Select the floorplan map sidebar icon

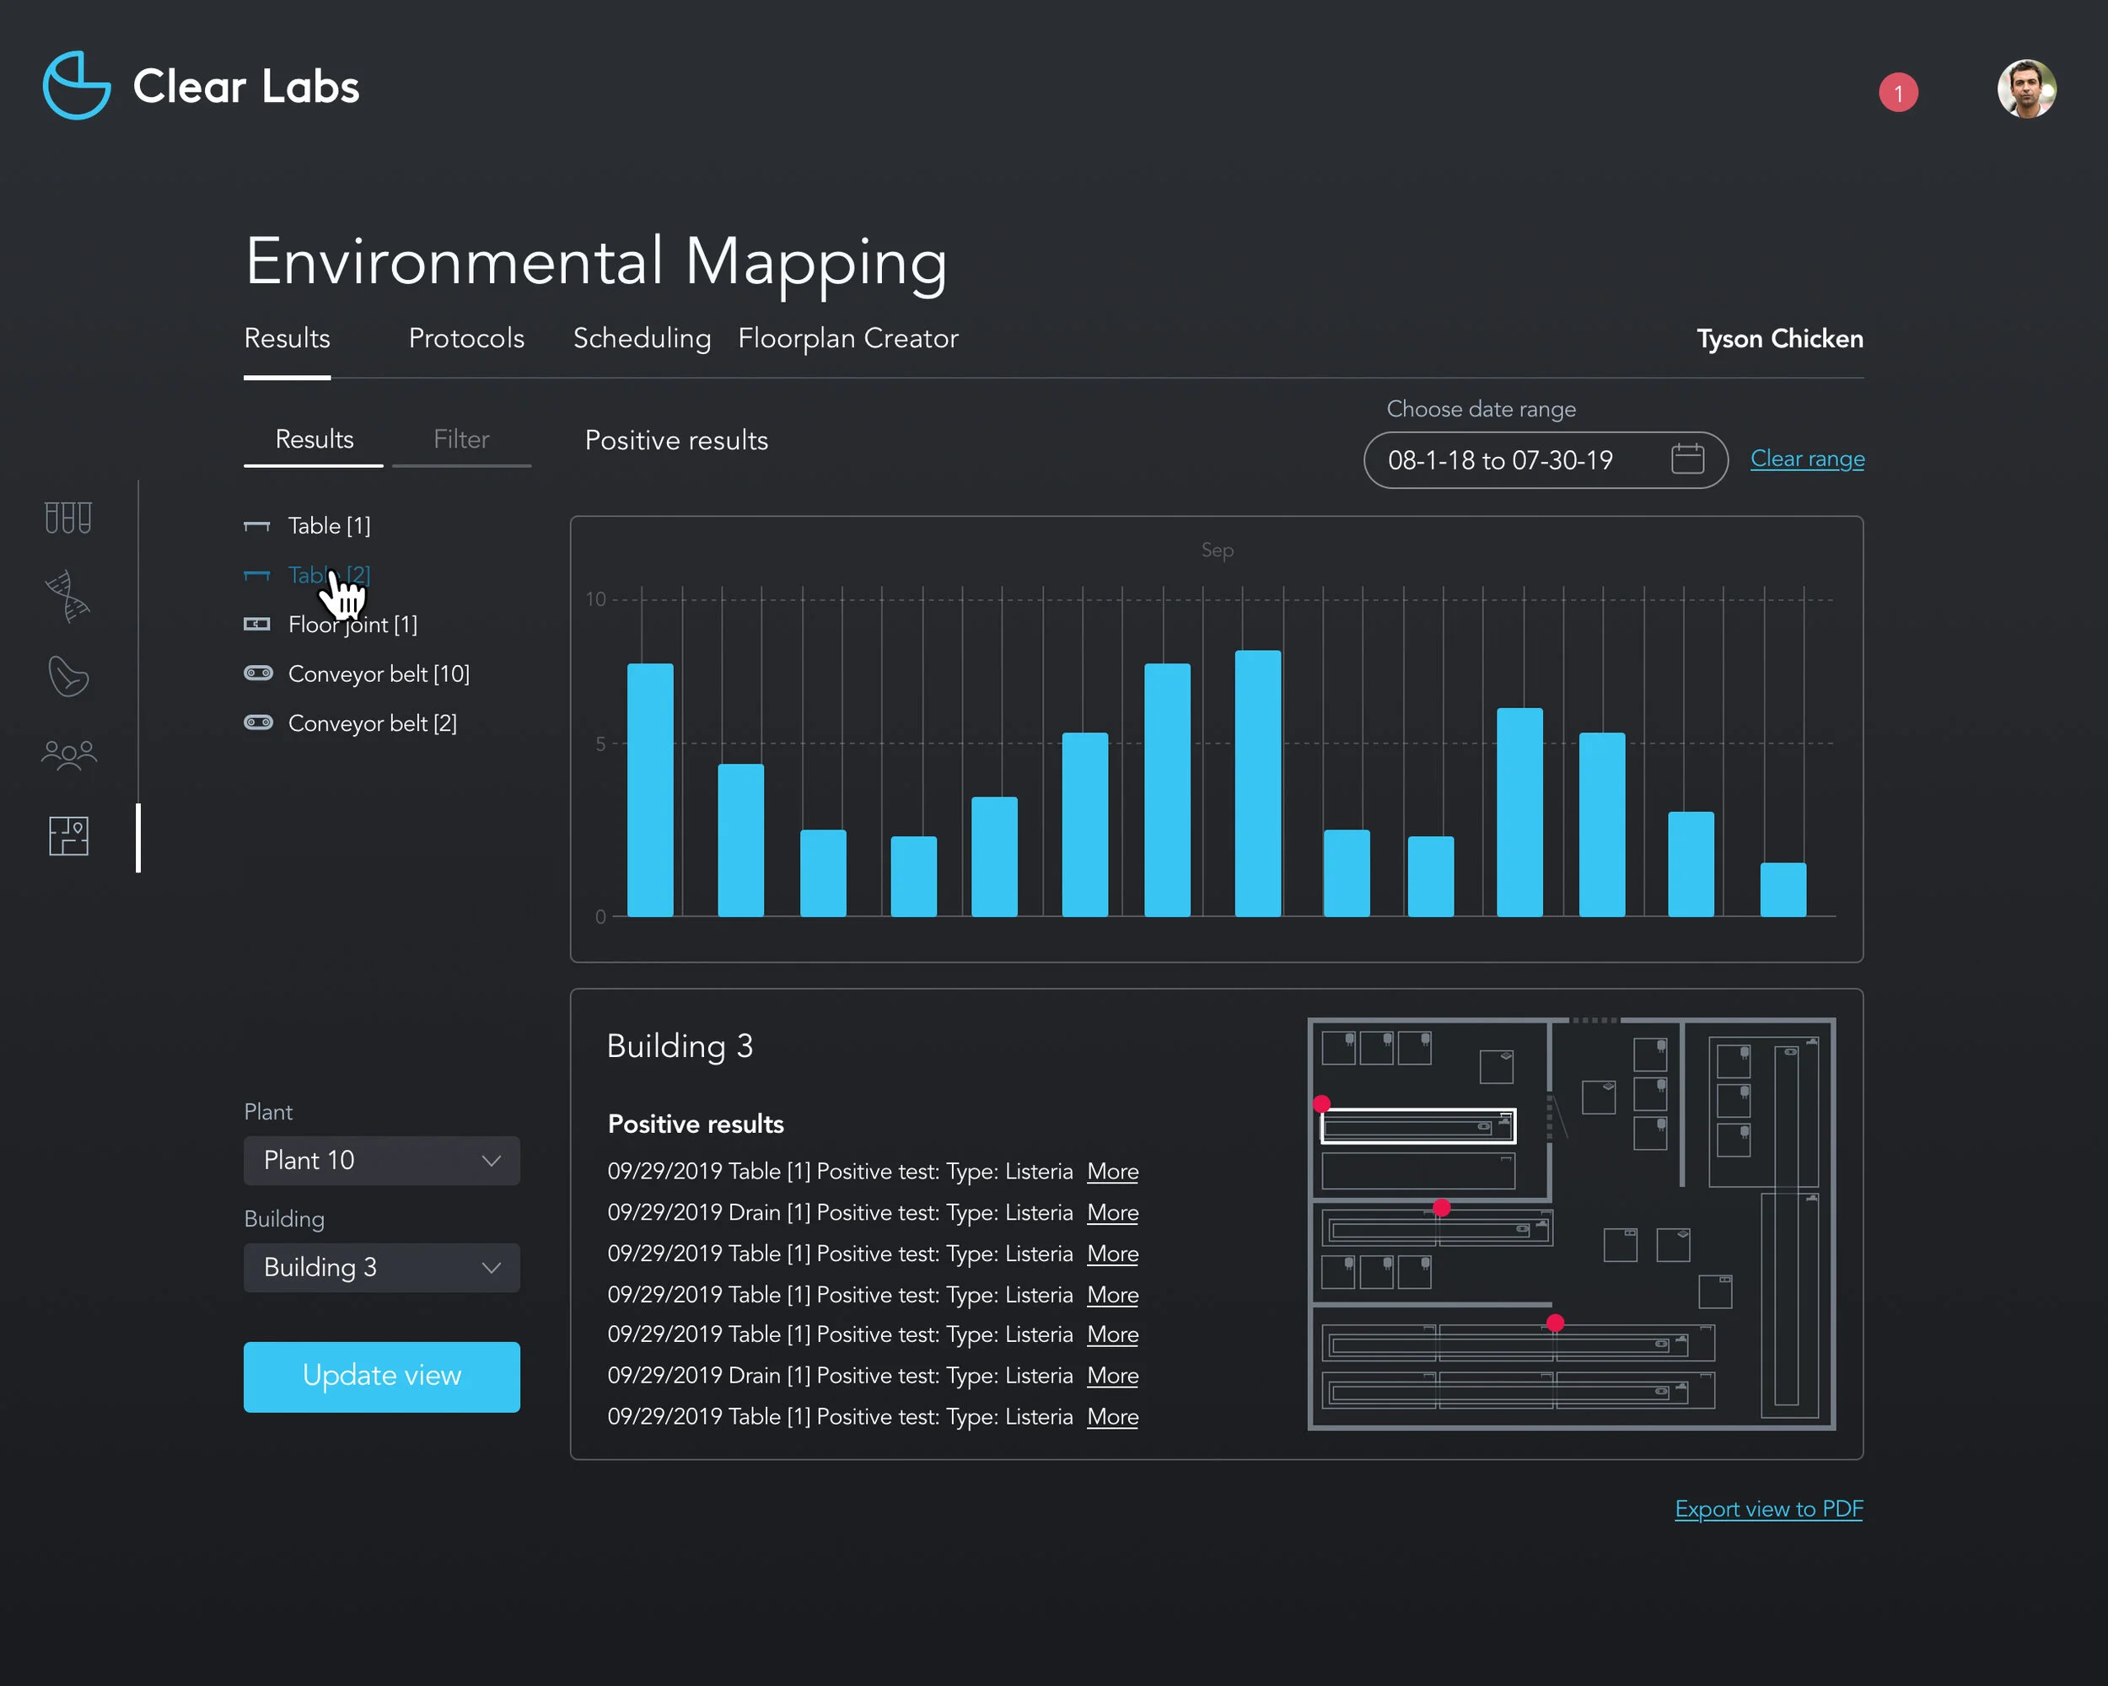click(67, 835)
